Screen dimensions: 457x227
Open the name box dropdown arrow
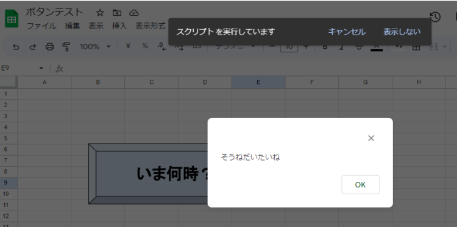coord(41,68)
